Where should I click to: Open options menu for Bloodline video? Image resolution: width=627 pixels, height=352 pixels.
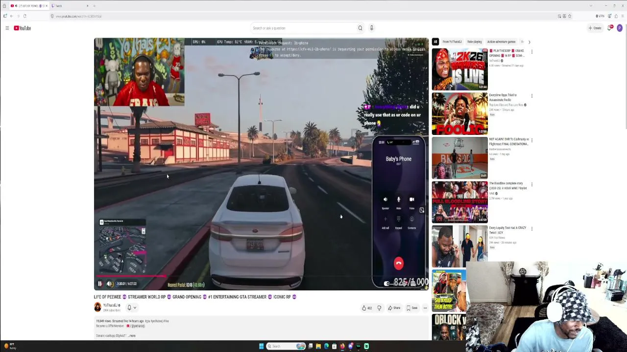(x=532, y=185)
